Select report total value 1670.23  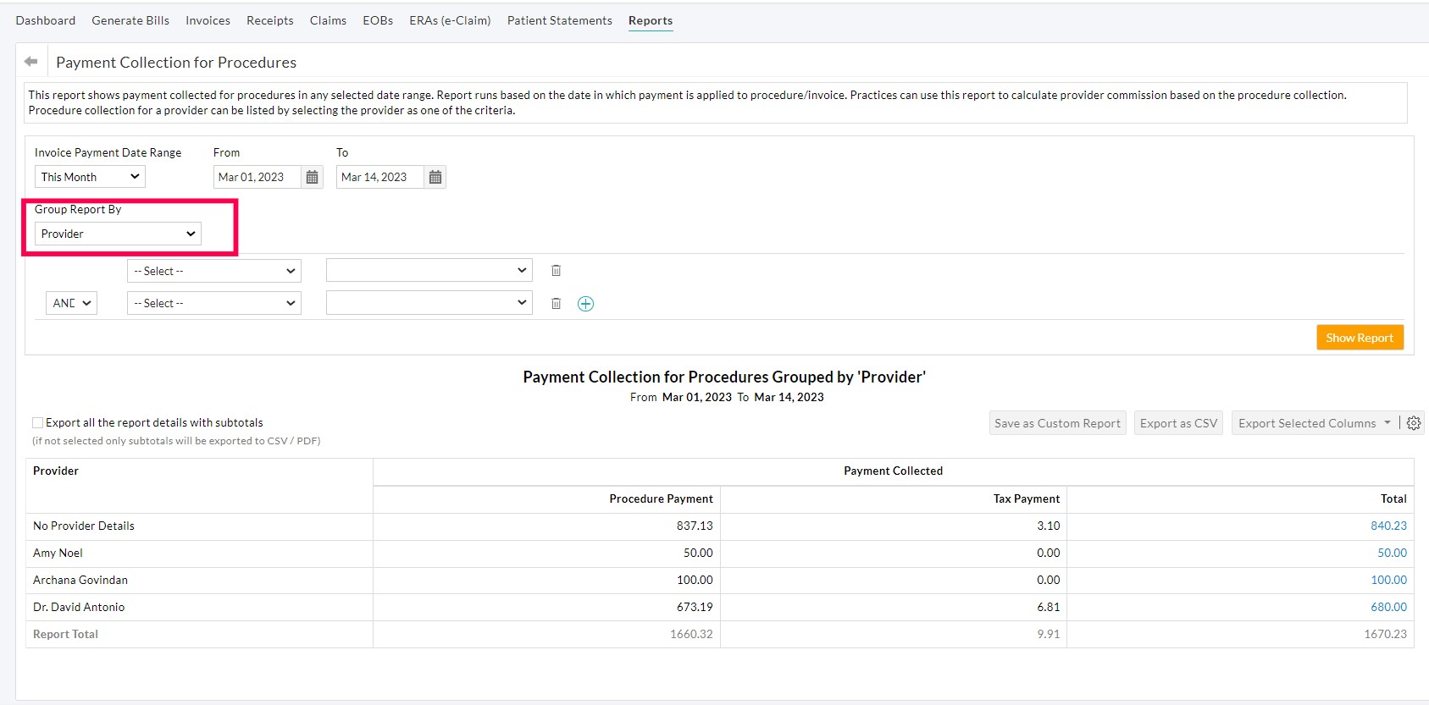(1385, 634)
